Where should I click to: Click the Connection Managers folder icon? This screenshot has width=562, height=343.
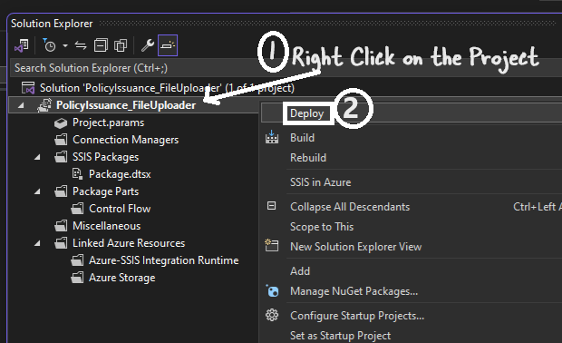click(61, 140)
